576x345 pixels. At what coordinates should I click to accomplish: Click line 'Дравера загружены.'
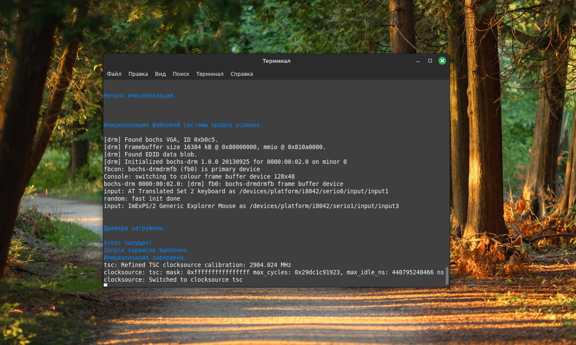point(135,228)
